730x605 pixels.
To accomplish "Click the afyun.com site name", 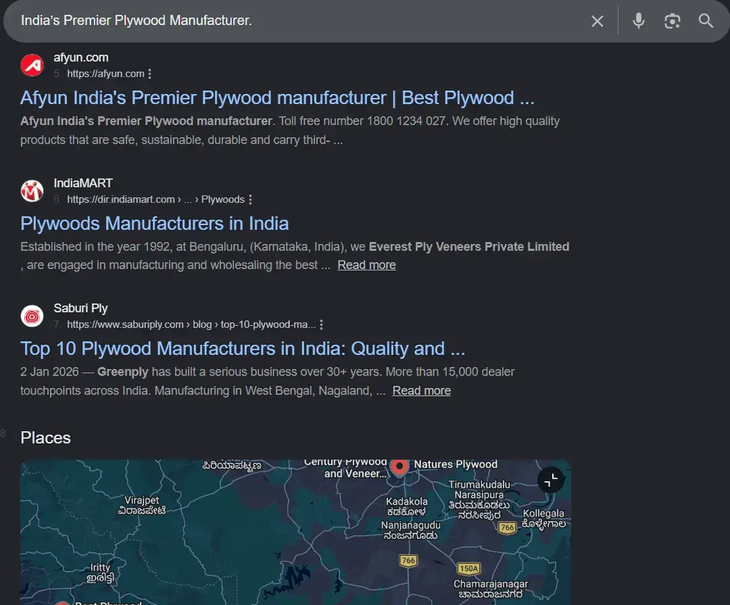I will click(81, 57).
